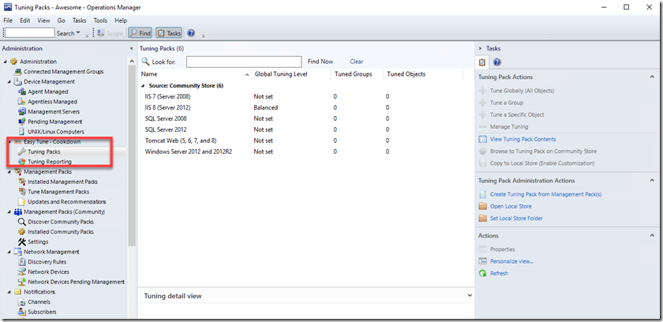663x322 pixels.
Task: Open the Installed Management Packs icon
Action: tap(22, 182)
